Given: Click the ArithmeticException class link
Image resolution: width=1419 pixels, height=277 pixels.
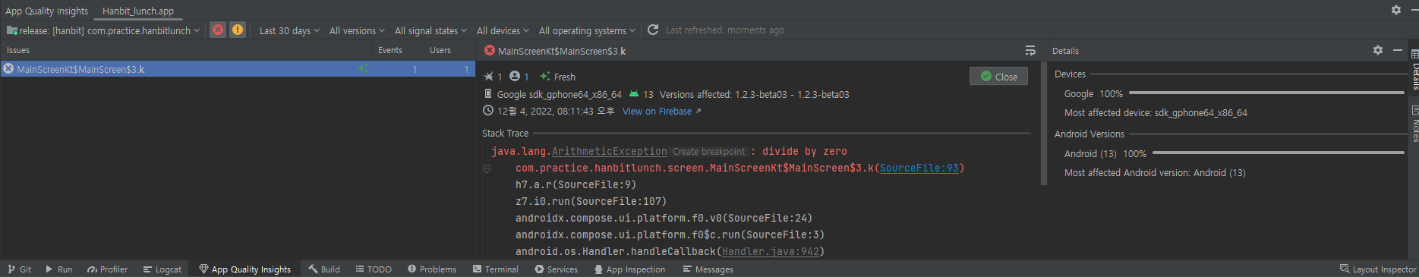Looking at the screenshot, I should (x=609, y=151).
